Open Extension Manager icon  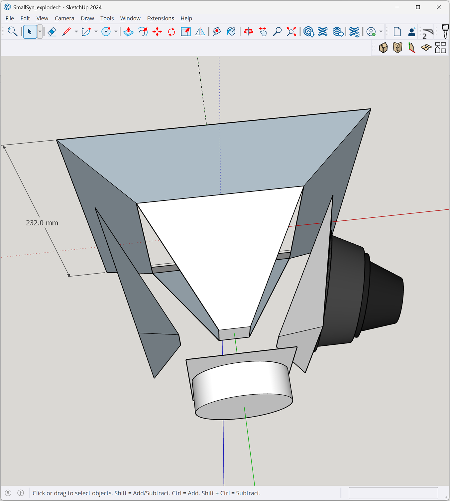[x=354, y=32]
